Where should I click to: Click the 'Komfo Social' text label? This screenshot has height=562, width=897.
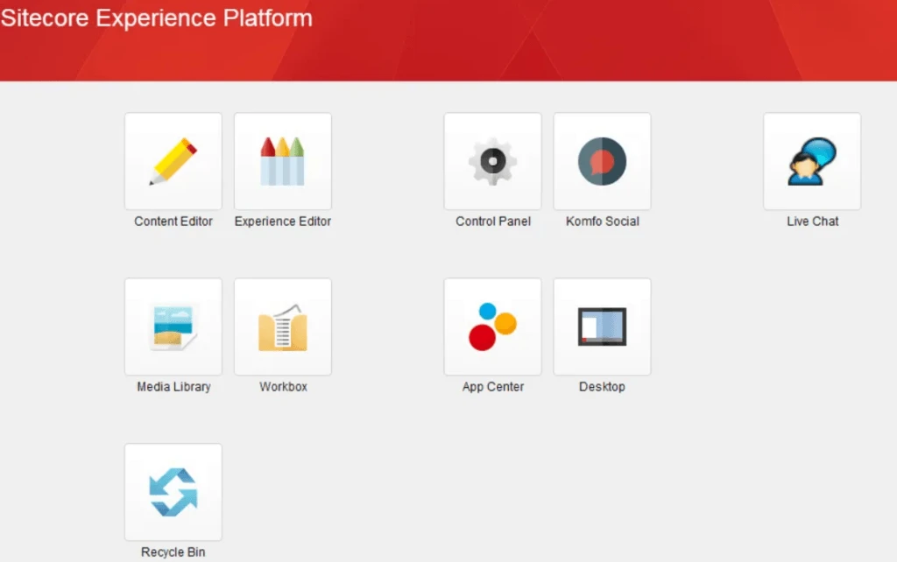coord(603,221)
